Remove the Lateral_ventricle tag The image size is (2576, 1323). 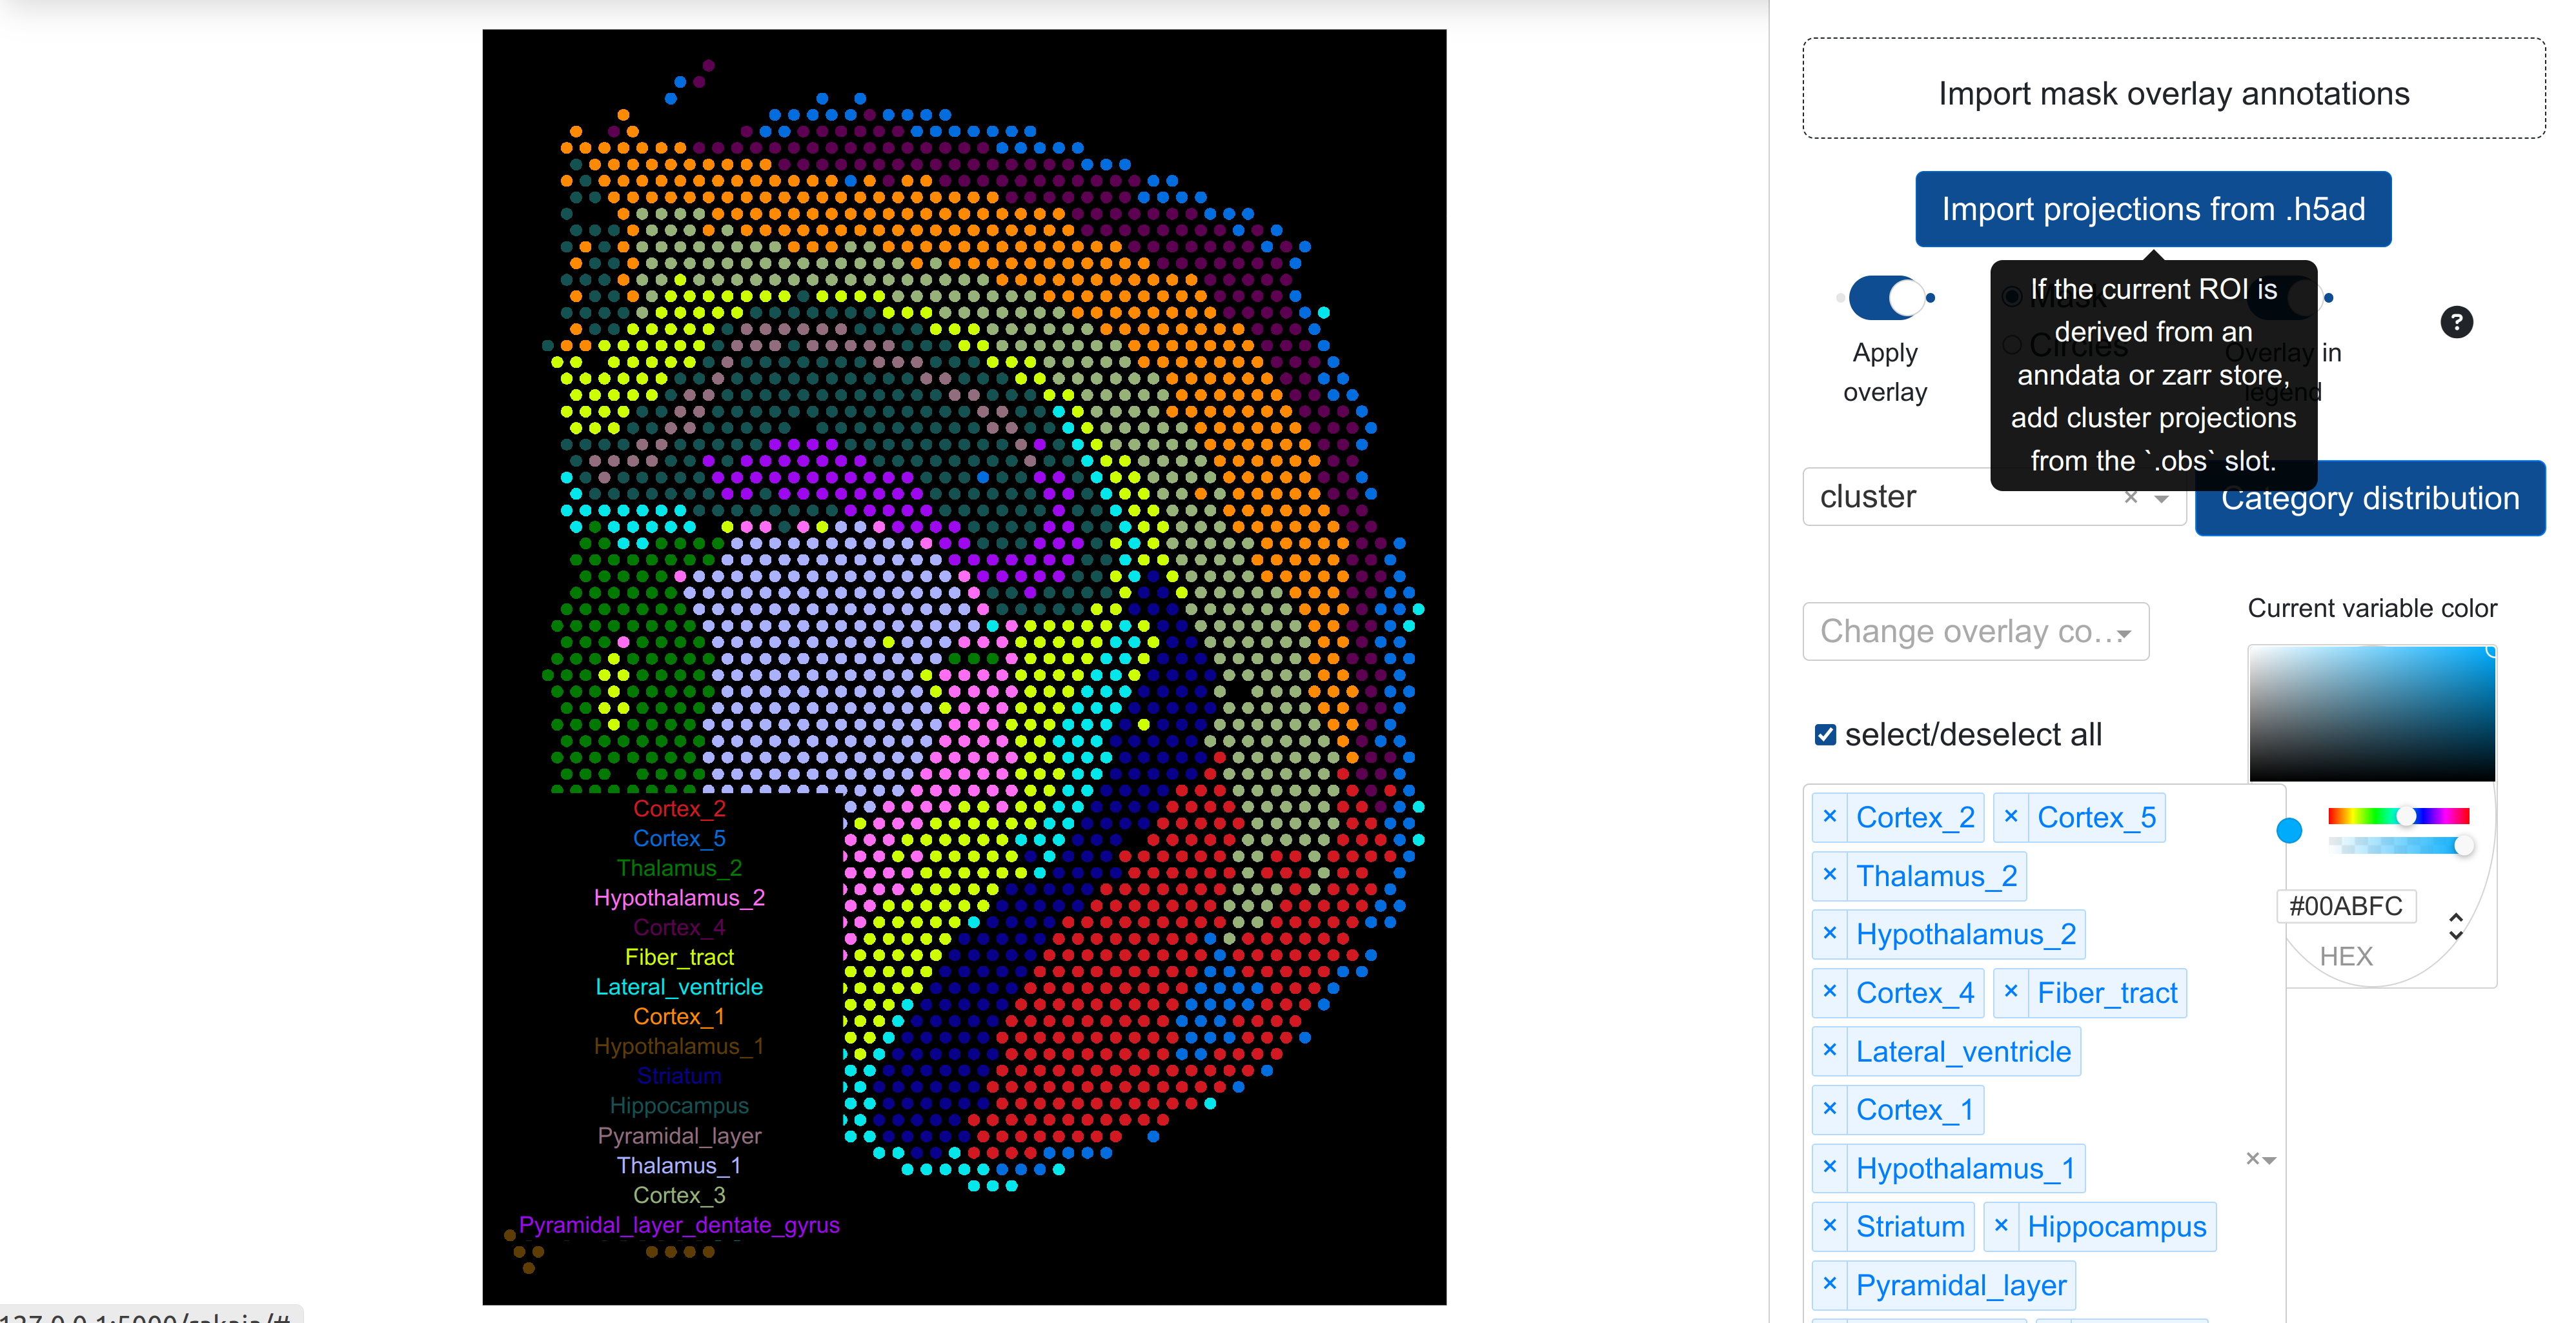1830,1051
